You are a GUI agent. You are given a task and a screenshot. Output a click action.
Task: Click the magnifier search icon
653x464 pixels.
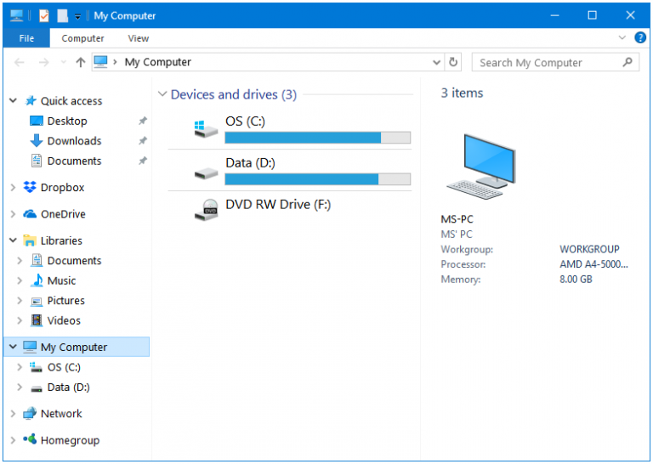[x=627, y=62]
